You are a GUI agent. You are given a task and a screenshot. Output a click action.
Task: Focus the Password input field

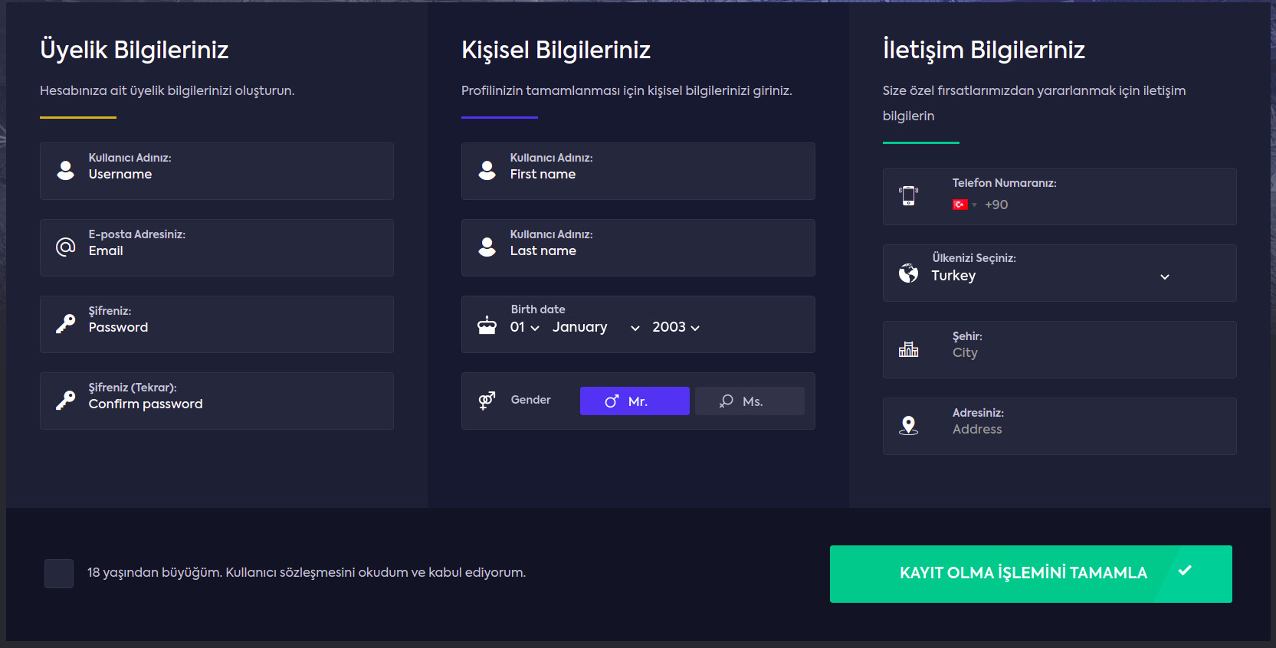click(217, 324)
